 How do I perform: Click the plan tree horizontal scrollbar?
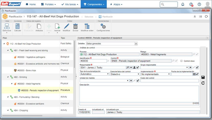pos(22,116)
